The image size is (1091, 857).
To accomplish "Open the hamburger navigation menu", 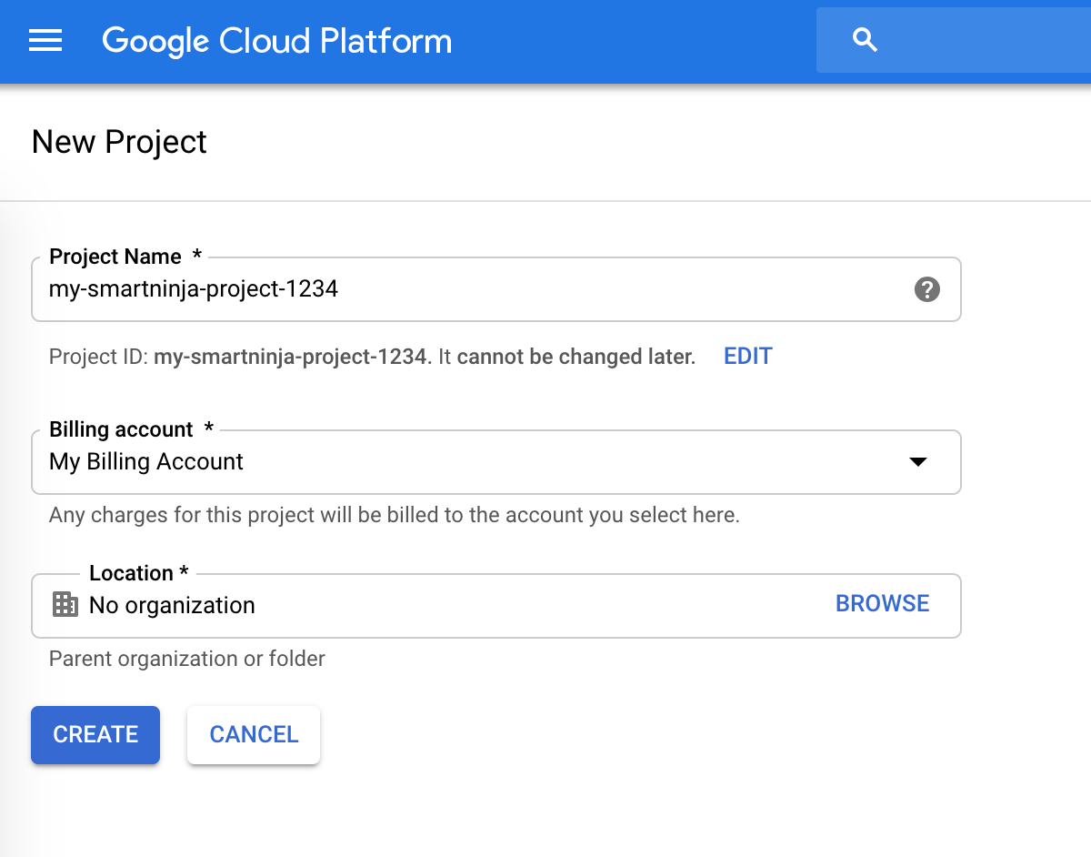I will (45, 41).
